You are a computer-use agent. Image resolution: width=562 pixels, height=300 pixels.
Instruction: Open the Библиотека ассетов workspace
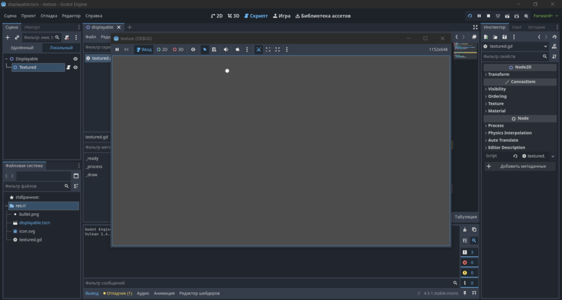coord(323,16)
